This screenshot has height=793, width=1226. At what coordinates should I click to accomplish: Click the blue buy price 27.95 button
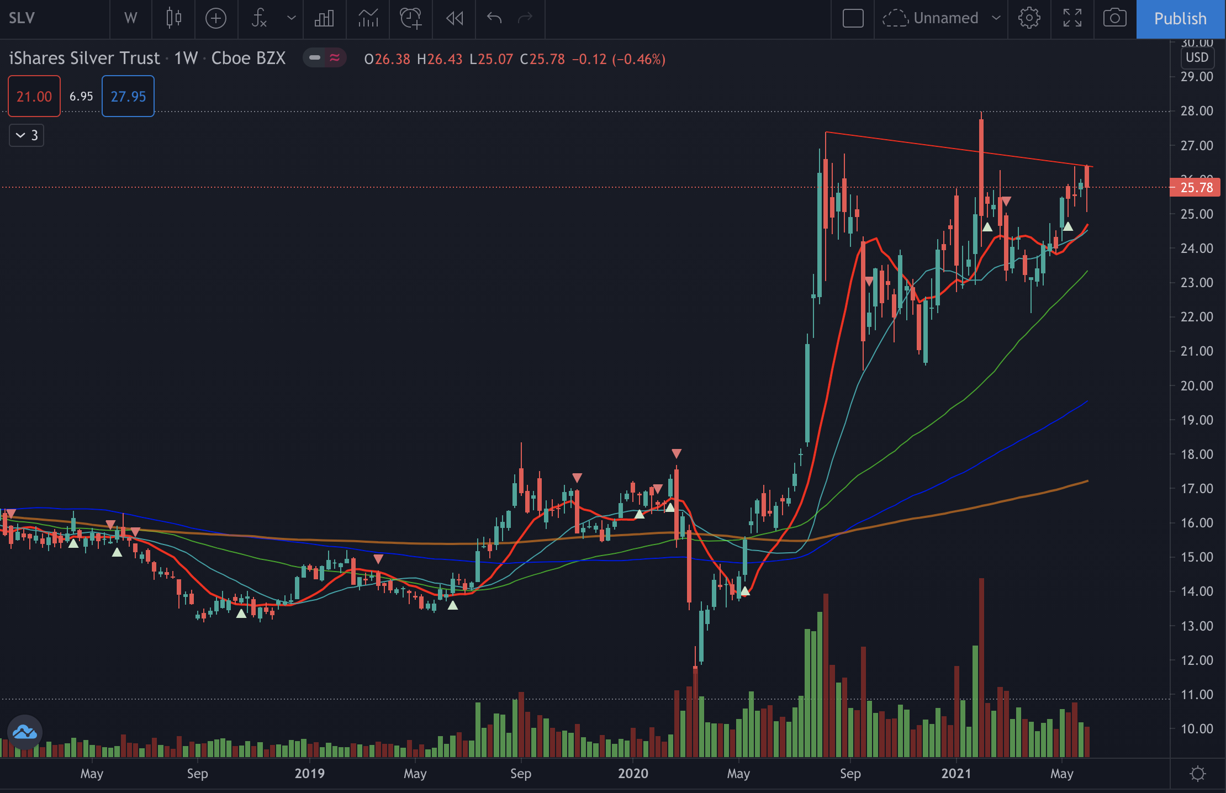click(128, 96)
